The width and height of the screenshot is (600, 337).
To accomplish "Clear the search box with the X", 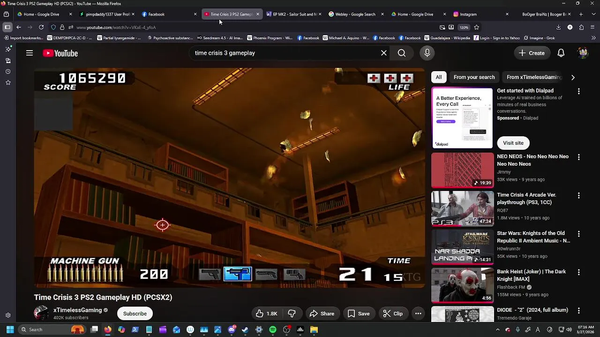I will 384,53.
